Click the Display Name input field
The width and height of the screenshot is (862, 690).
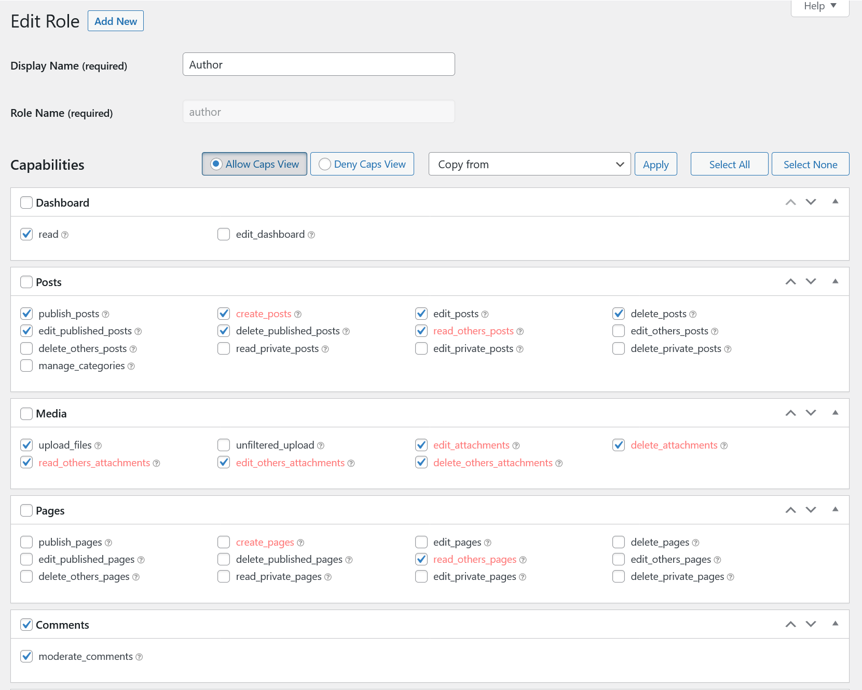319,64
